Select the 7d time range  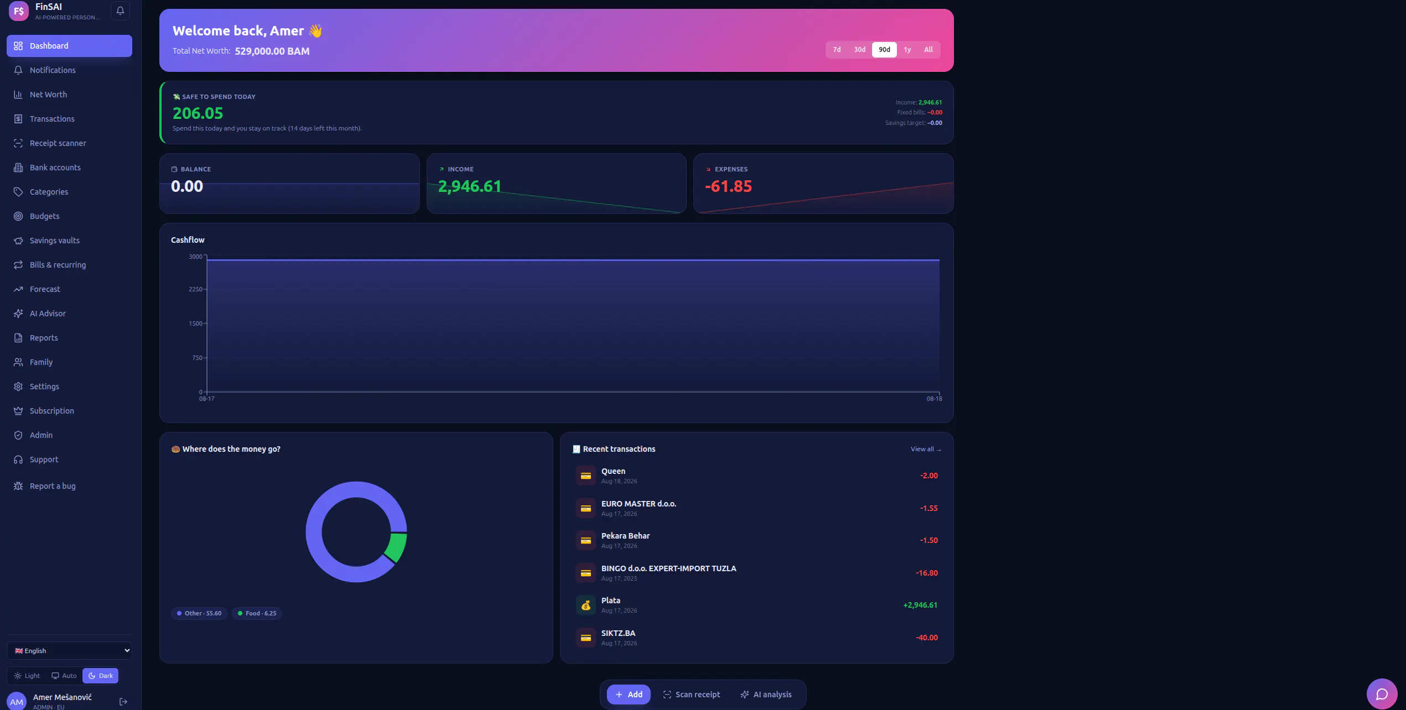pos(837,50)
